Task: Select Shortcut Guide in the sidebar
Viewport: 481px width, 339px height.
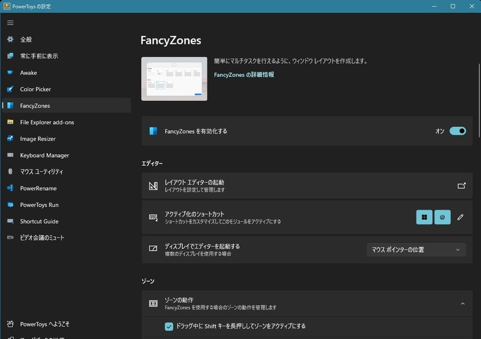Action: click(67, 221)
